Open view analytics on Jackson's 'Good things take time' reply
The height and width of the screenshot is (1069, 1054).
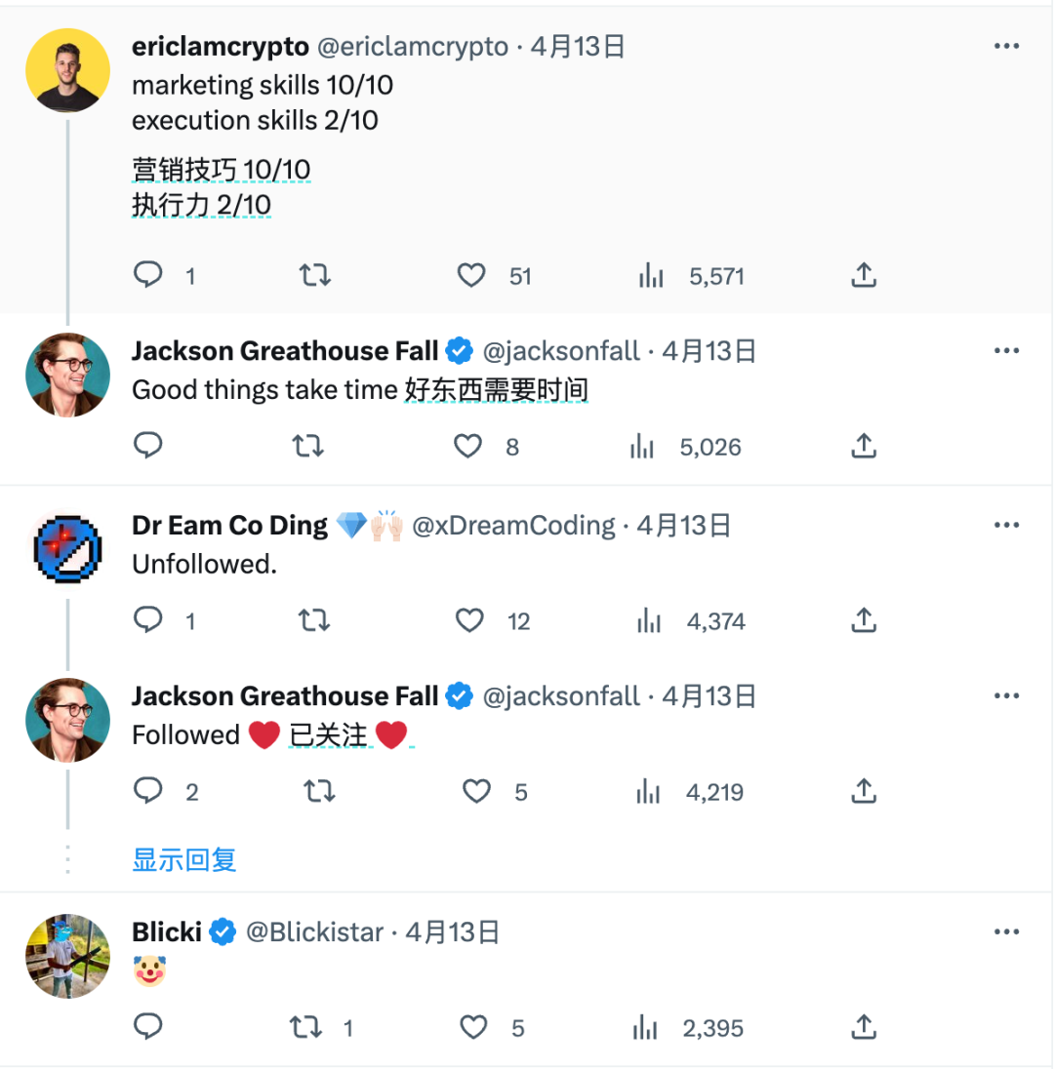641,446
